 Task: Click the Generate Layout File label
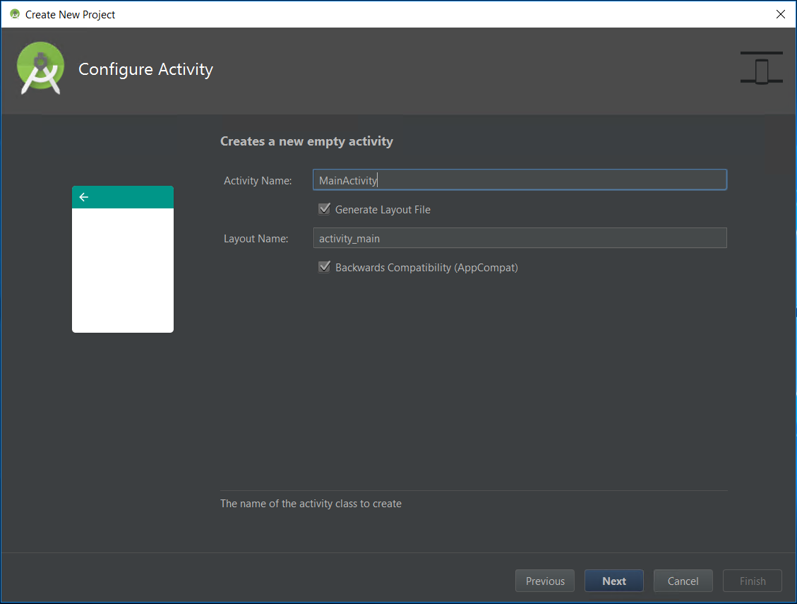tap(383, 210)
